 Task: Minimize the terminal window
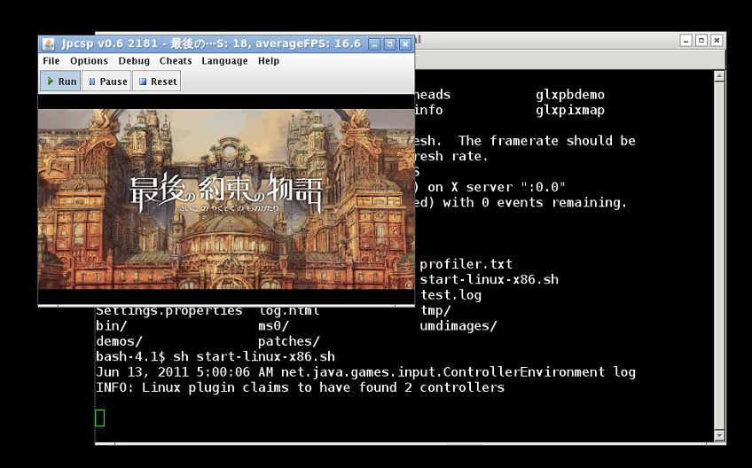point(686,40)
